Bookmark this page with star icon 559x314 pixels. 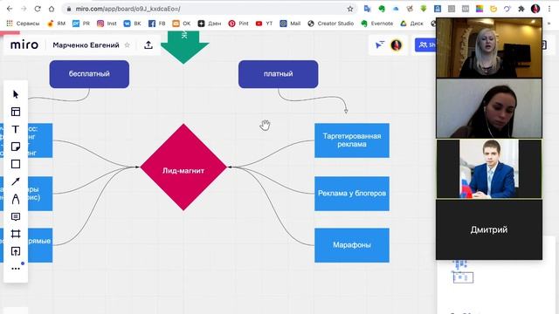coord(350,9)
